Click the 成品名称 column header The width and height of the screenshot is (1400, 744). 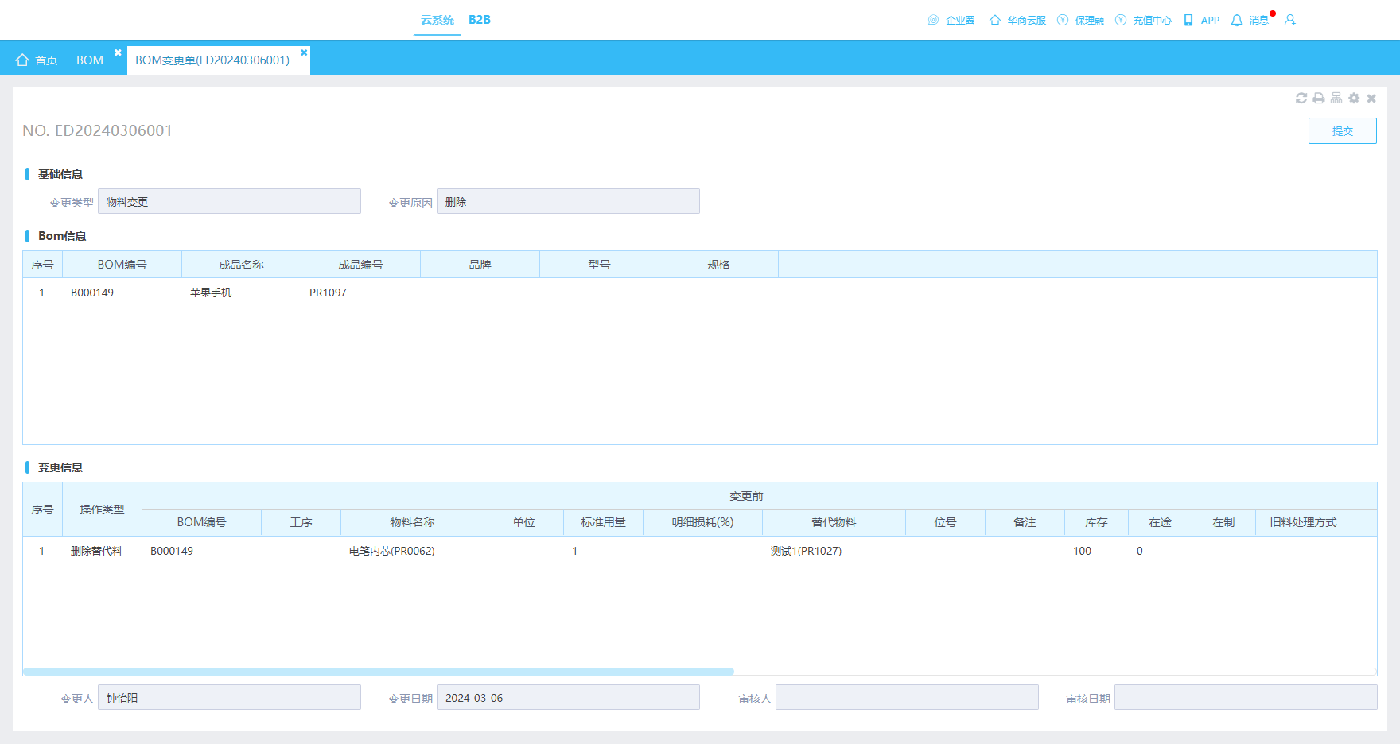point(242,265)
